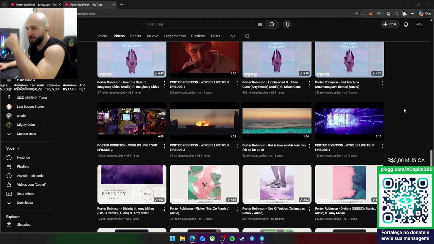Open OBS Studio from the taskbar

point(222,239)
